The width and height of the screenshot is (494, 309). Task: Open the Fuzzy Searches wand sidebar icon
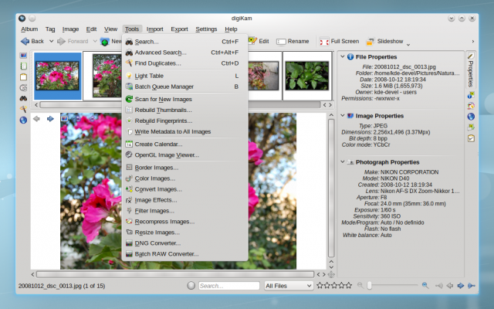tap(23, 109)
